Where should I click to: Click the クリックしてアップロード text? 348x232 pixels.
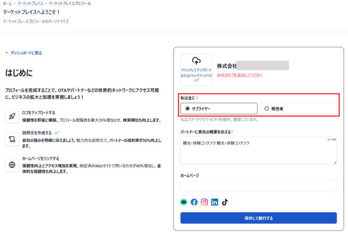[x=196, y=70]
